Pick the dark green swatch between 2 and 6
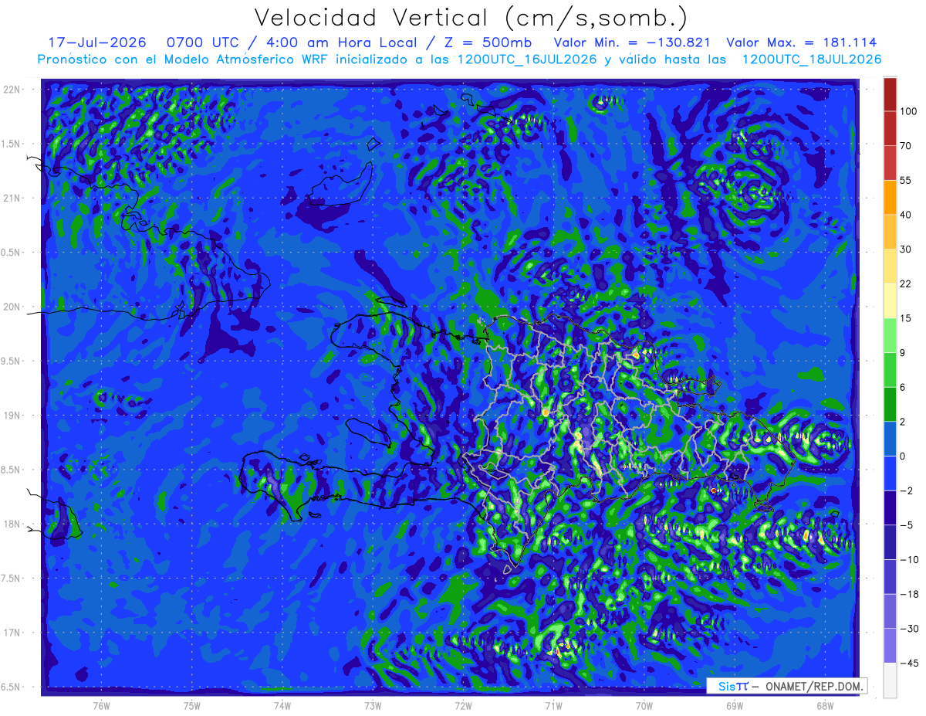 click(890, 404)
